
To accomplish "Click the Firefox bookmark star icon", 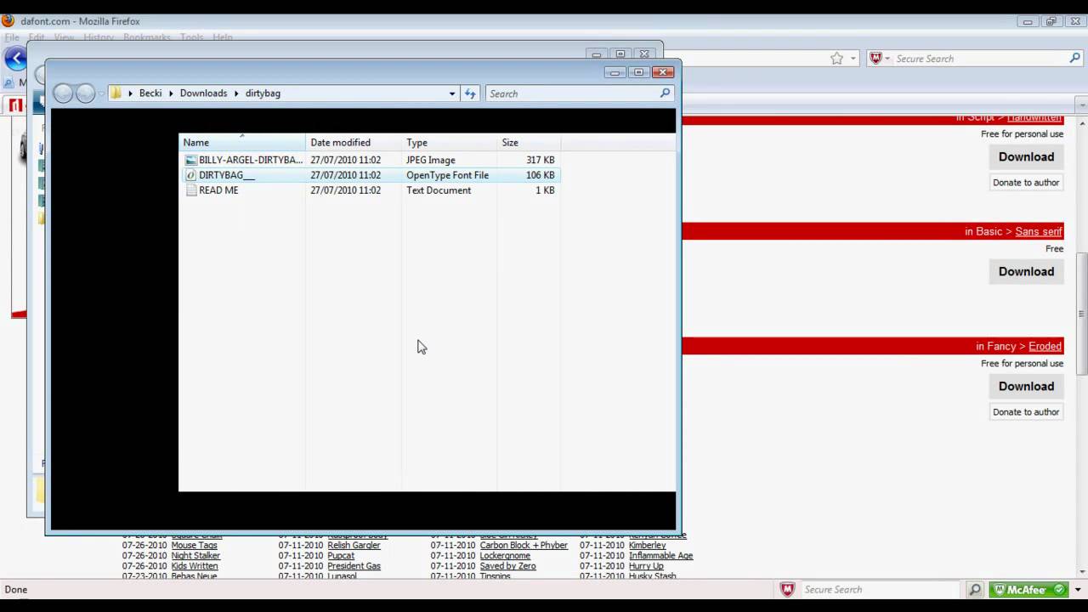I will [836, 59].
